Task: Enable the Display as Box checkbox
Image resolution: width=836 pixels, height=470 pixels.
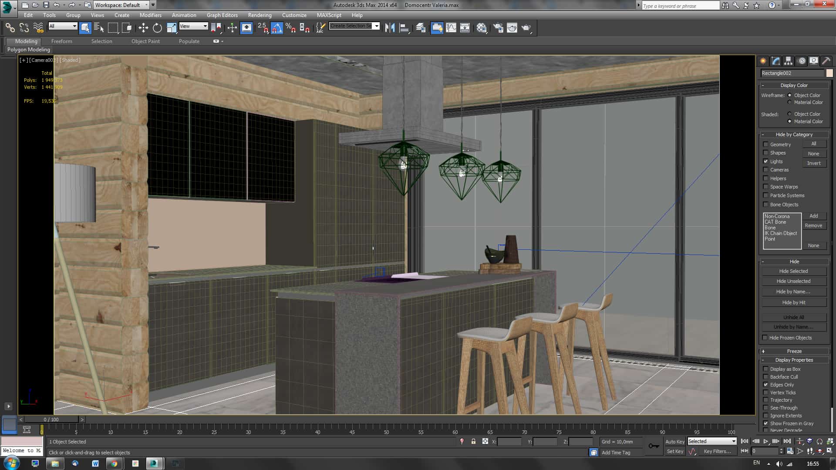Action: 765,369
